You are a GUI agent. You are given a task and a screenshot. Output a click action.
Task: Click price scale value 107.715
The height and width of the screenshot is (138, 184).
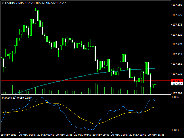[177, 54]
